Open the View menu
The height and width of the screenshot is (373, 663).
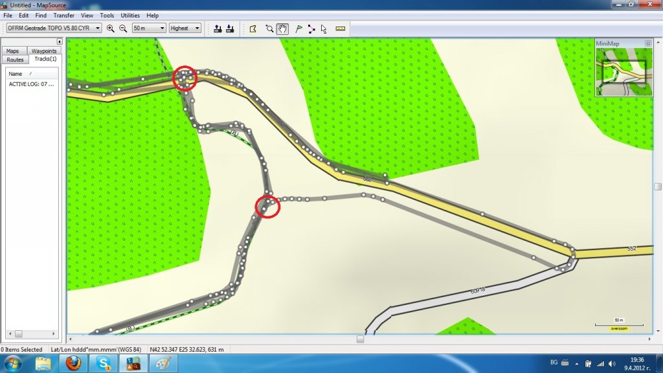pyautogui.click(x=87, y=16)
